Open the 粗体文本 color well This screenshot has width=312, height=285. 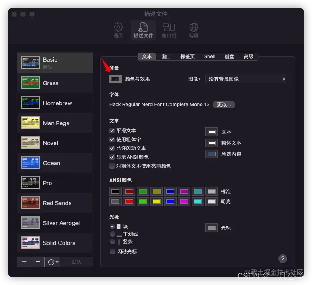(212, 143)
